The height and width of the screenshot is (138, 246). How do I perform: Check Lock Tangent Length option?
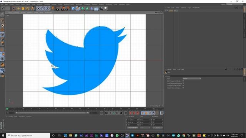tap(183, 85)
